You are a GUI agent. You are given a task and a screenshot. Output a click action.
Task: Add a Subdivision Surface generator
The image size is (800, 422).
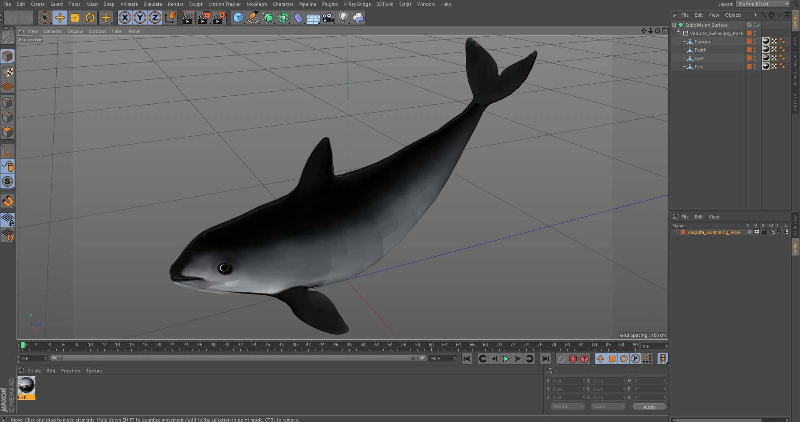[268, 18]
